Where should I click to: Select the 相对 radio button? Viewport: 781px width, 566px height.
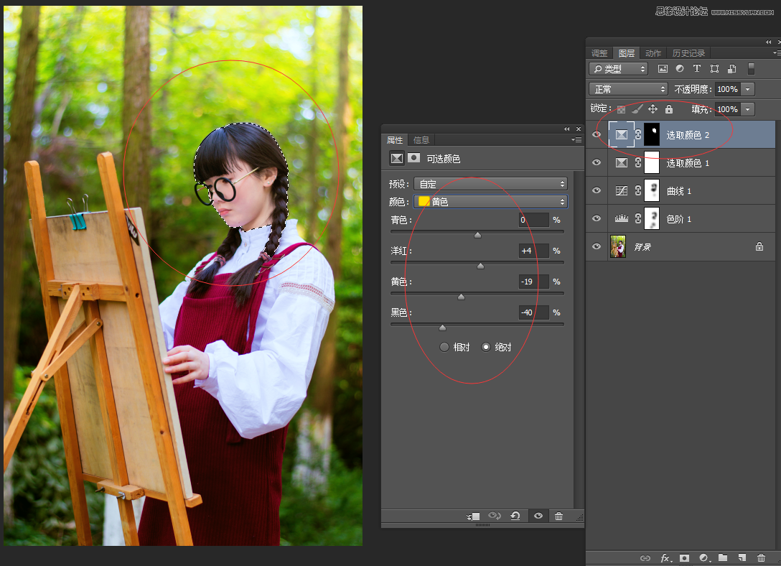444,347
